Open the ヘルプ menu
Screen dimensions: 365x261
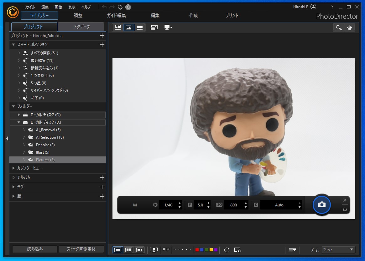tap(86, 7)
